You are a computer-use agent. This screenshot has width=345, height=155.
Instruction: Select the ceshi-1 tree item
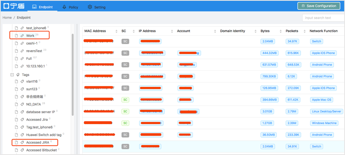click(x=32, y=43)
